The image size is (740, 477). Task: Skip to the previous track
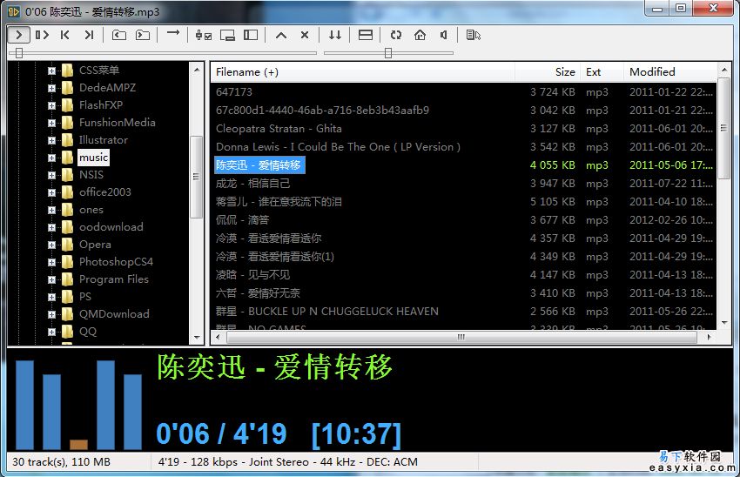click(x=65, y=35)
